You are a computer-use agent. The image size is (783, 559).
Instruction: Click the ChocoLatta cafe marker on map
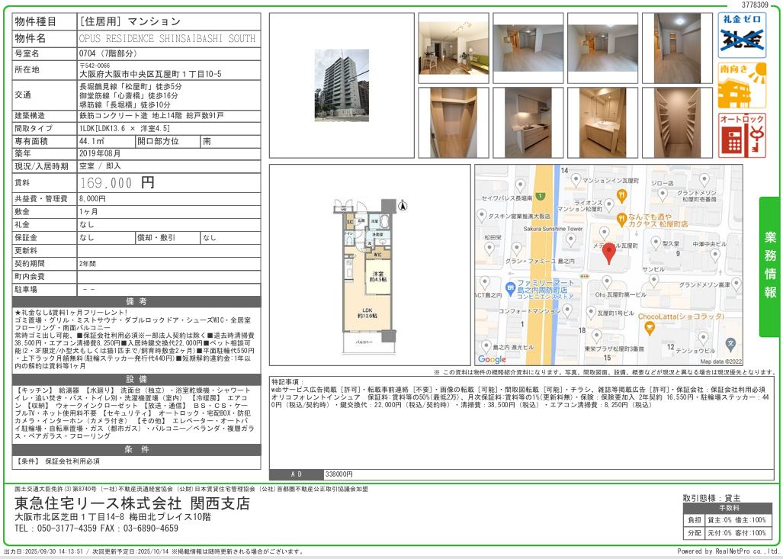[649, 329]
